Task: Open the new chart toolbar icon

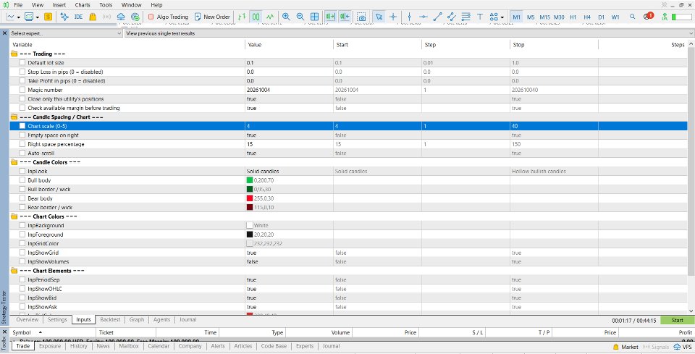Action: click(11, 17)
